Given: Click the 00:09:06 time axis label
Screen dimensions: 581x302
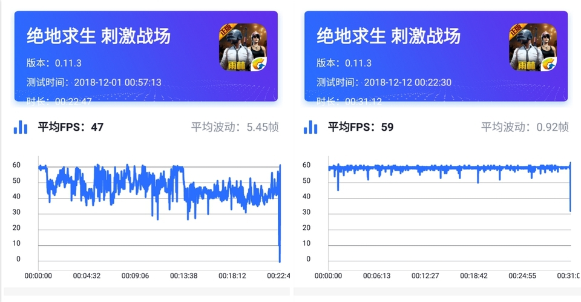Looking at the screenshot, I should (135, 276).
